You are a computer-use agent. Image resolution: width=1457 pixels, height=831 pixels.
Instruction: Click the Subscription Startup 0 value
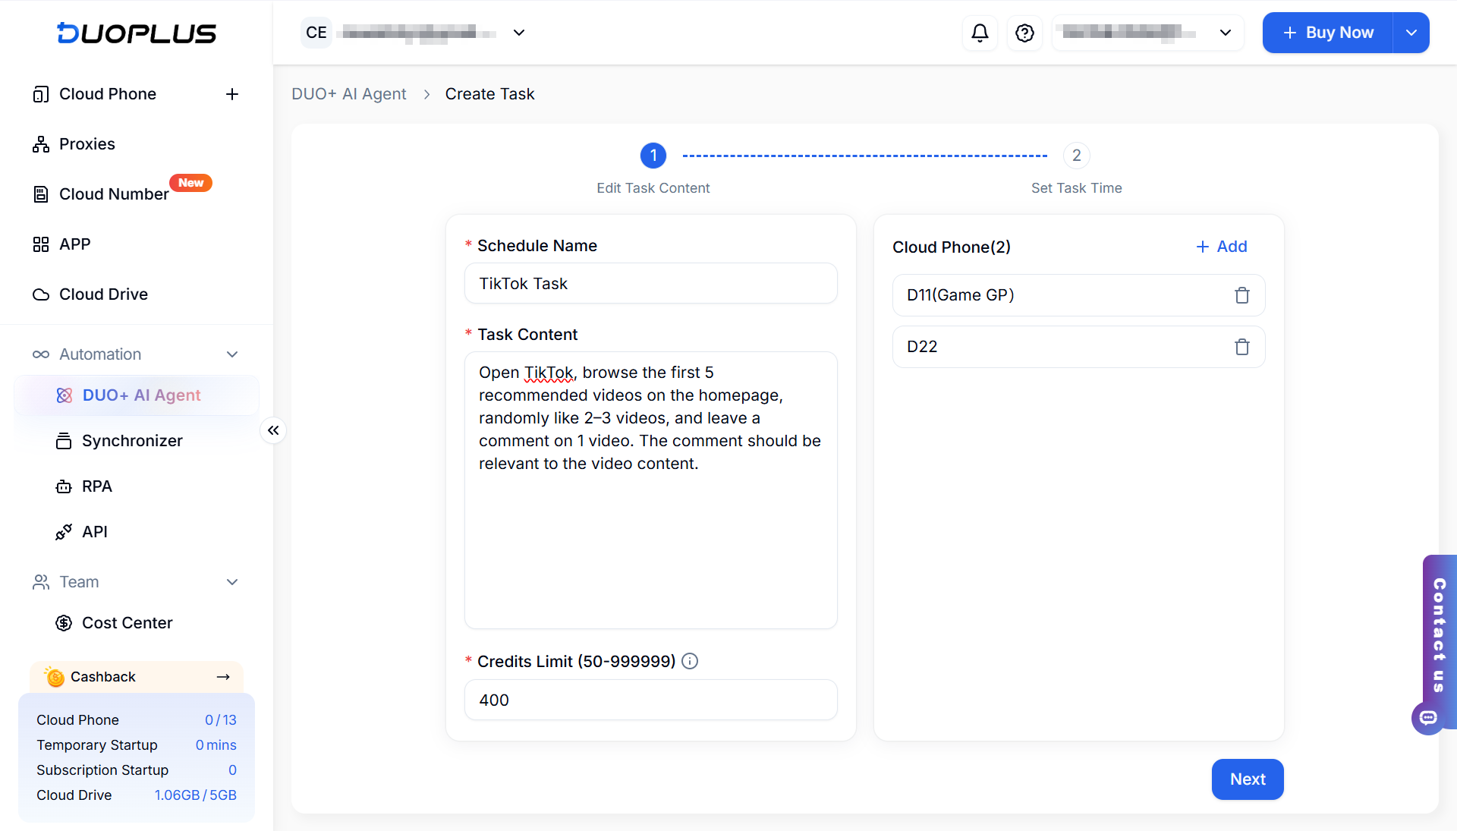click(232, 770)
